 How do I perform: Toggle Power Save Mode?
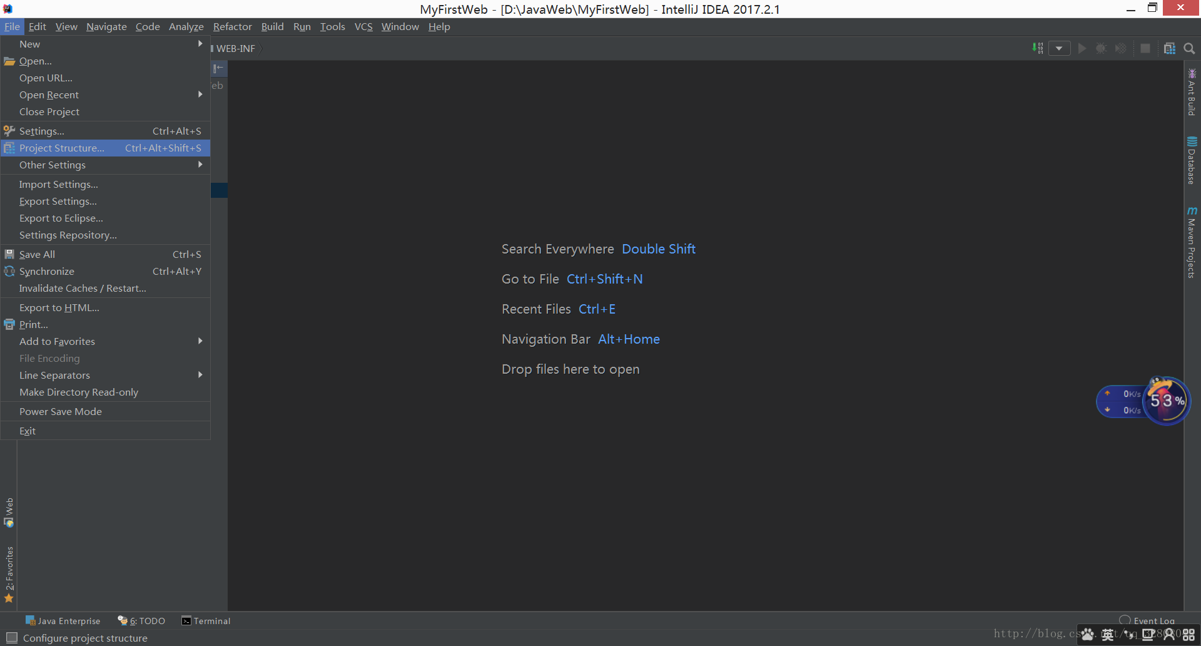pos(105,411)
